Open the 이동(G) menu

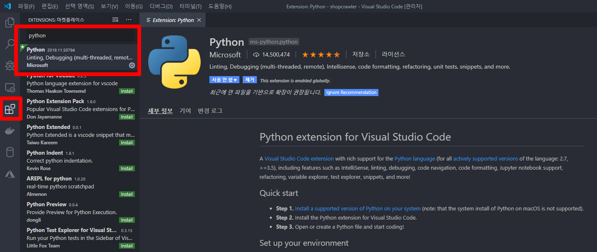point(134,6)
